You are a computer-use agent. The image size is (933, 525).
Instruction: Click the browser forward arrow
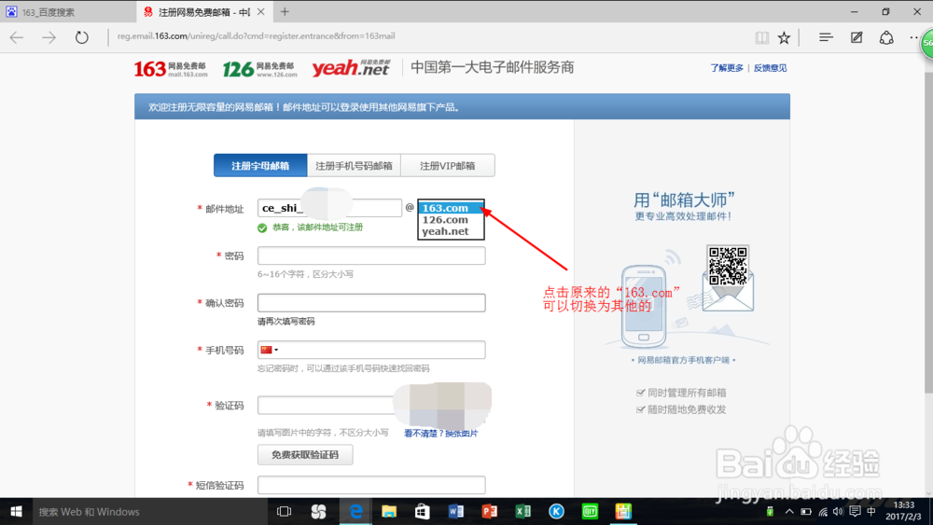coord(49,37)
